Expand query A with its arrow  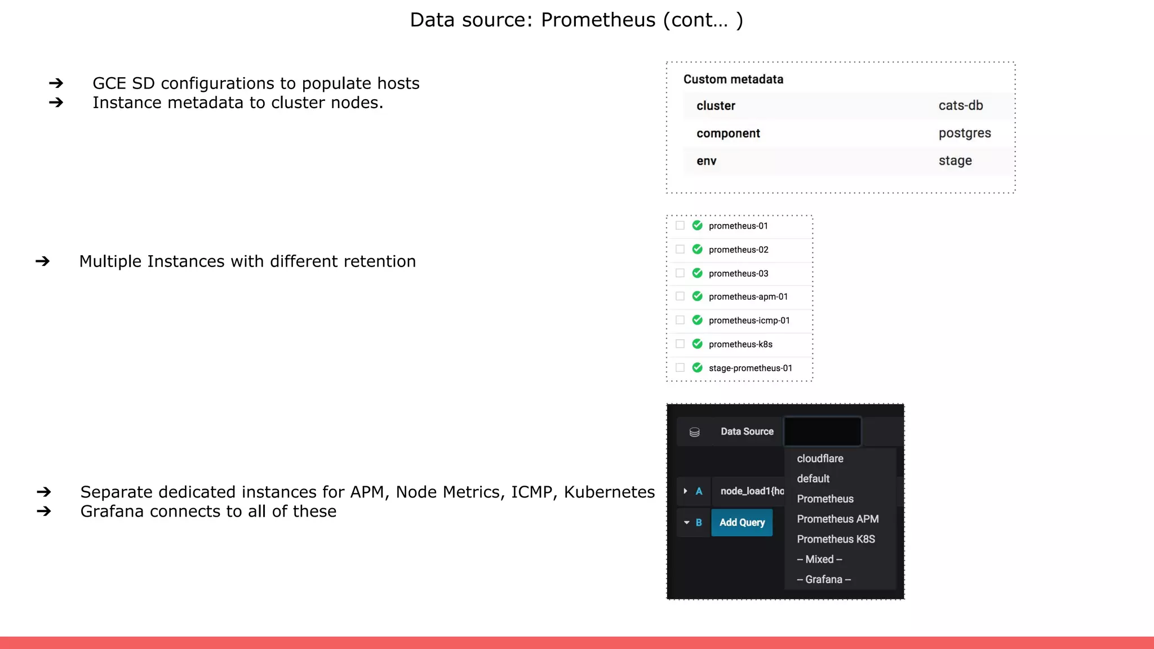[x=685, y=491]
